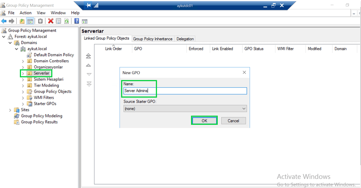361x188 pixels.
Task: Click the green Refresh toolbar icon
Action: click(x=66, y=21)
